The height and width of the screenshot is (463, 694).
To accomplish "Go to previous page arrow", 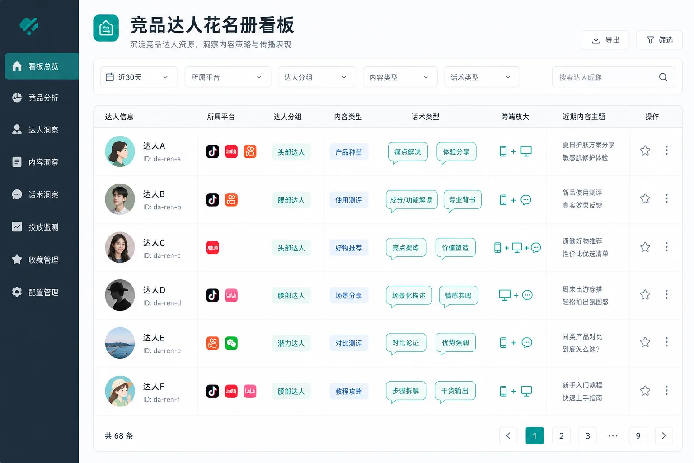I will click(x=508, y=435).
